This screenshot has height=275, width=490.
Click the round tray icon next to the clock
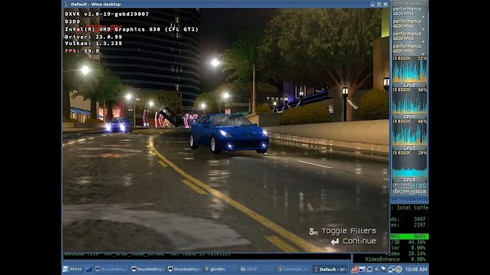(x=399, y=269)
